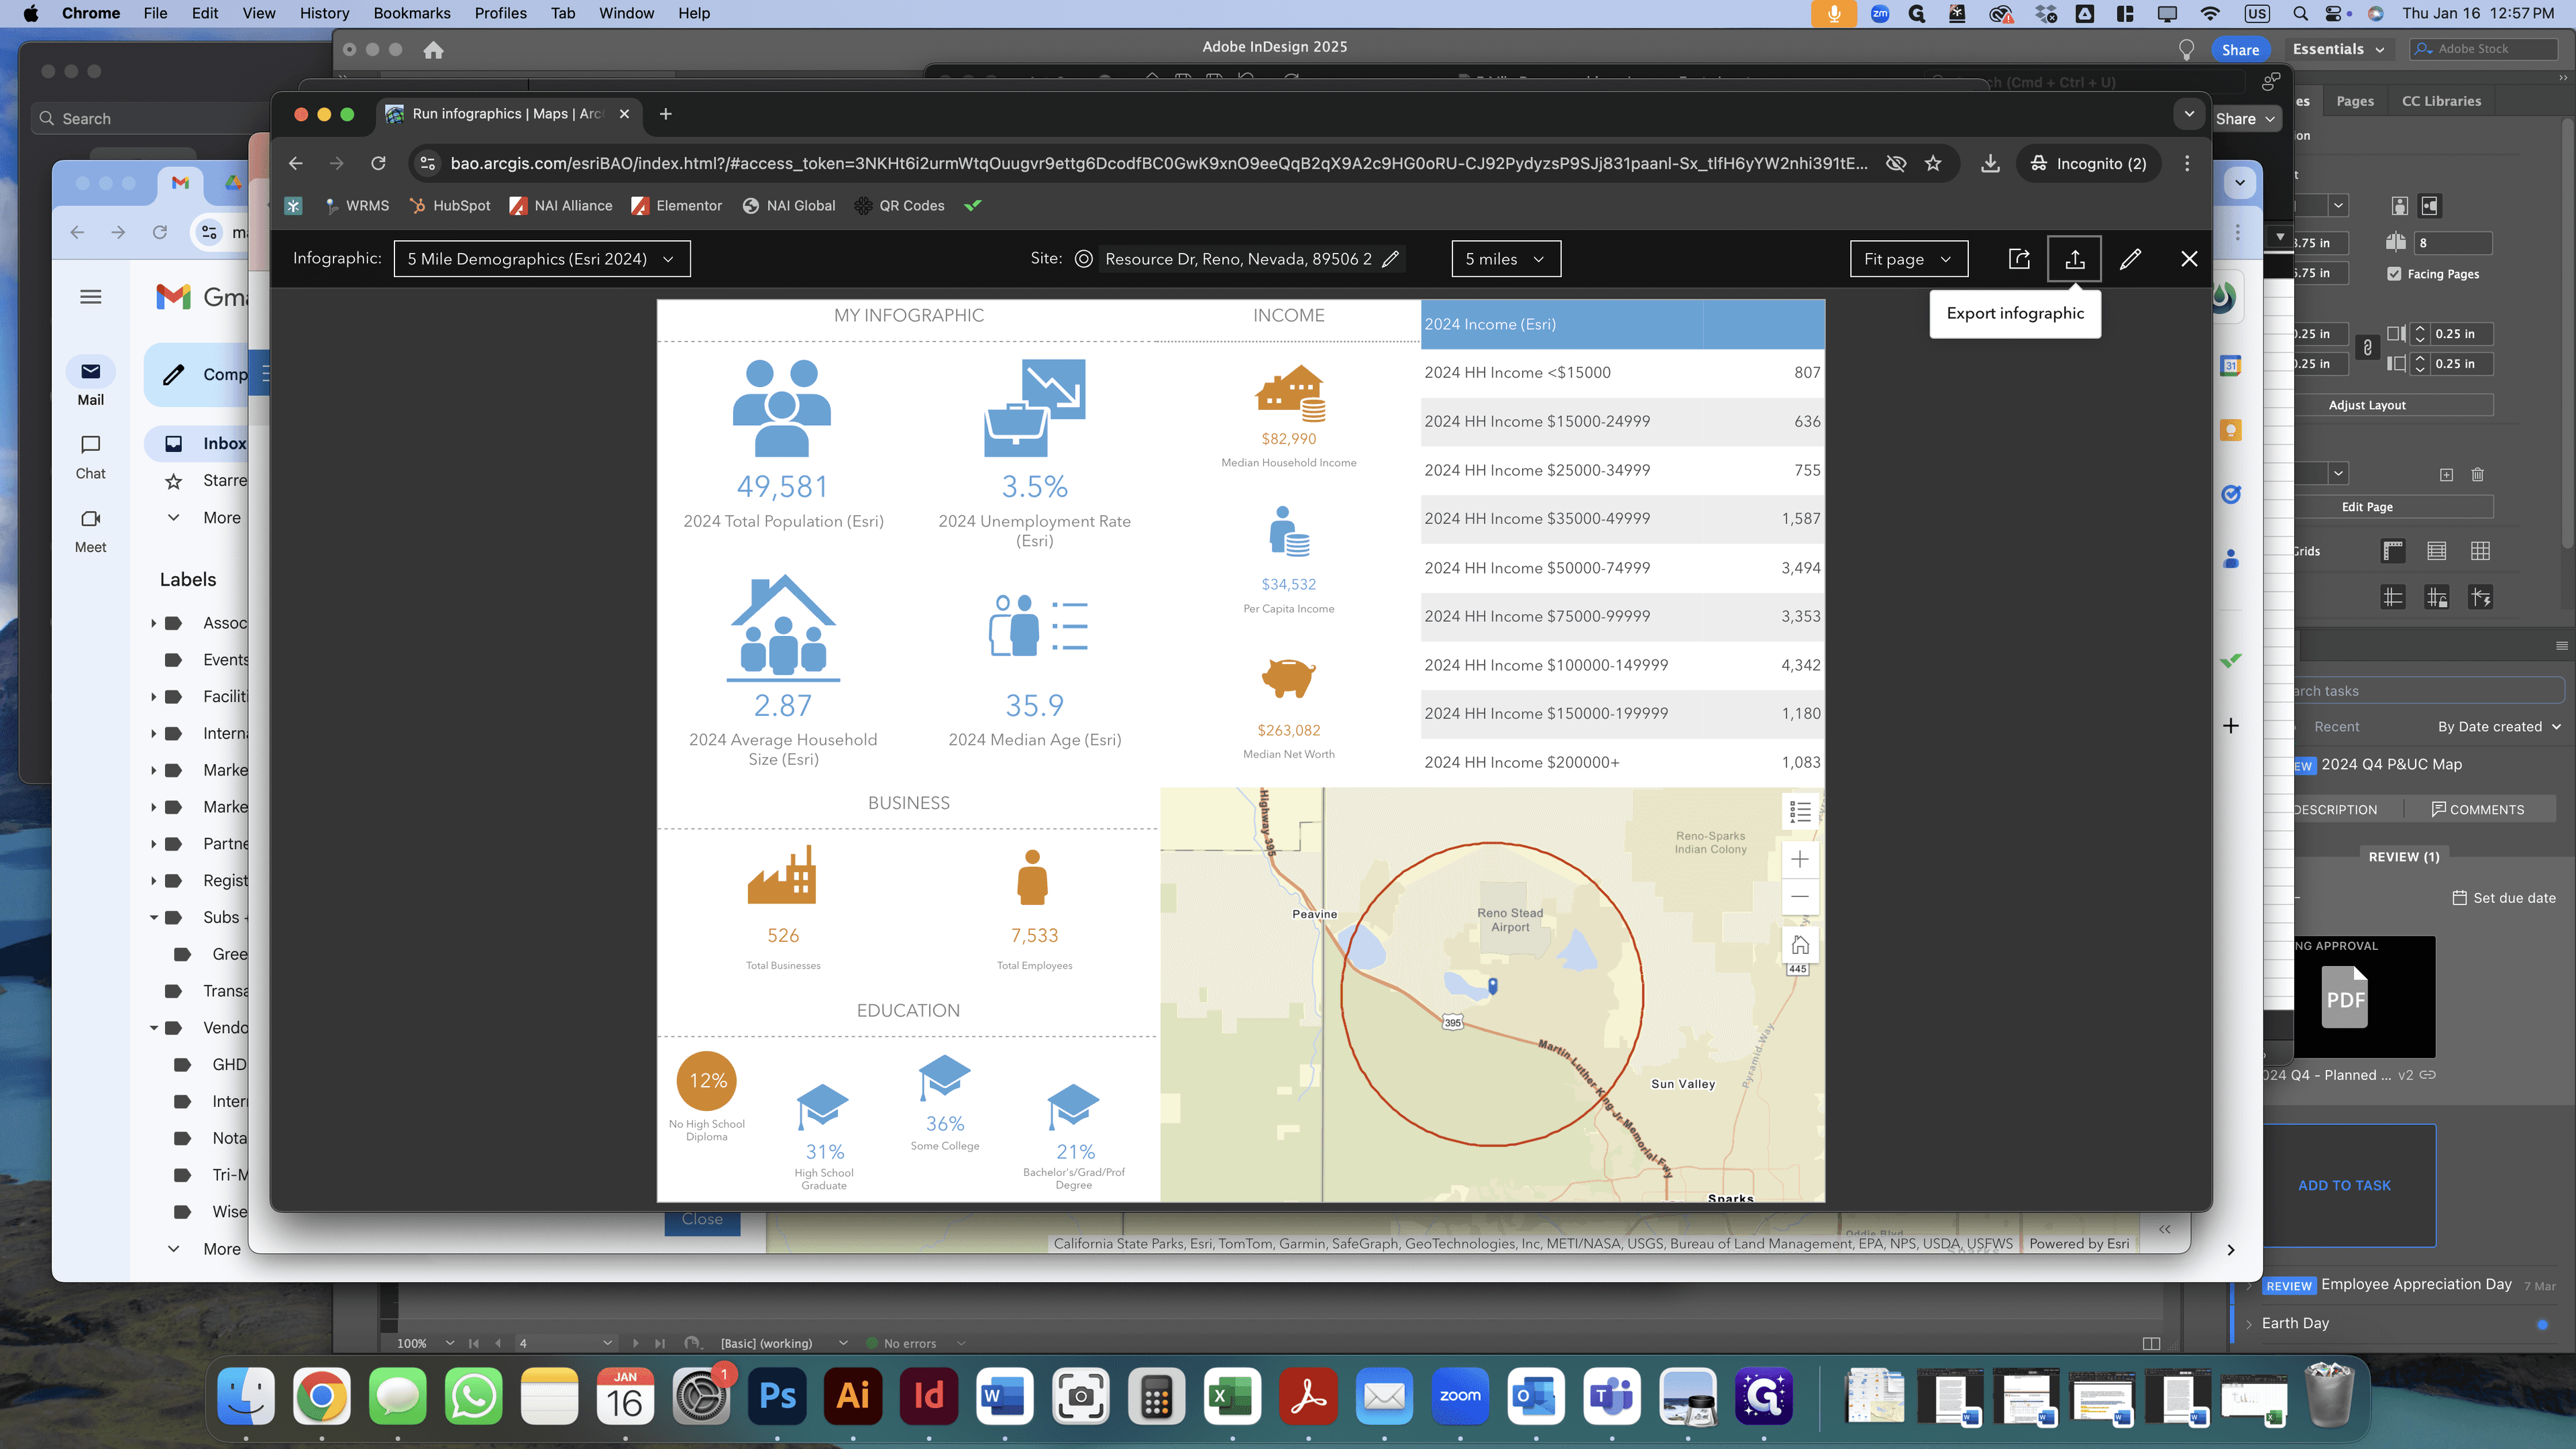Open the History menu in menu bar

[324, 13]
